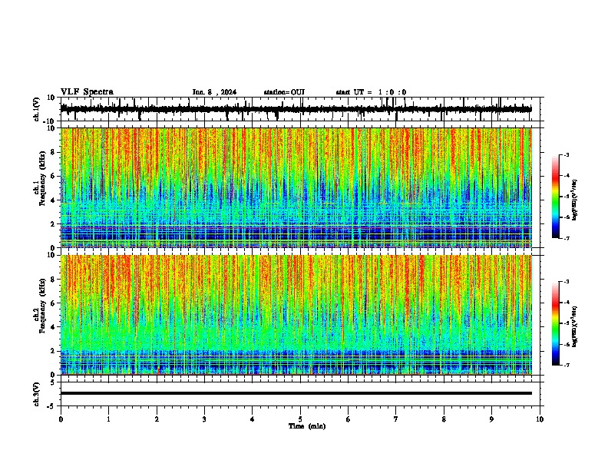The width and height of the screenshot is (608, 470).
Task: Click the time axis tick label "8"
Action: coord(444,419)
